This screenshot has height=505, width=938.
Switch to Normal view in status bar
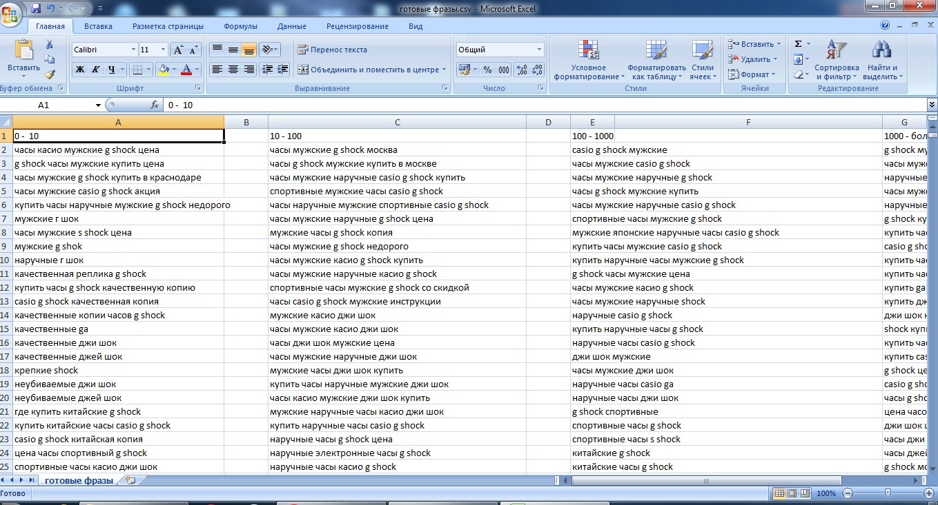[x=779, y=493]
